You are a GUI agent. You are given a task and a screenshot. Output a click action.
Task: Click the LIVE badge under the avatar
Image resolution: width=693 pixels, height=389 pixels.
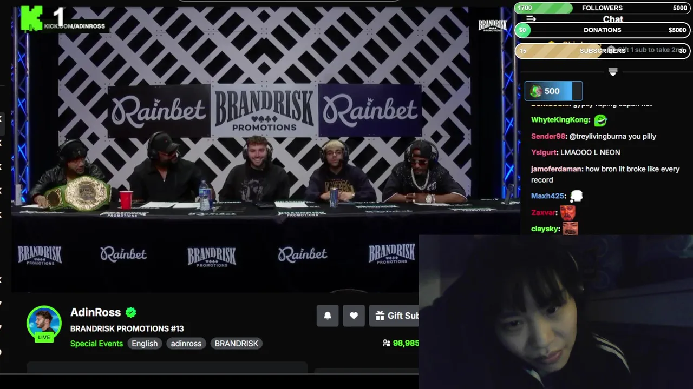point(44,337)
